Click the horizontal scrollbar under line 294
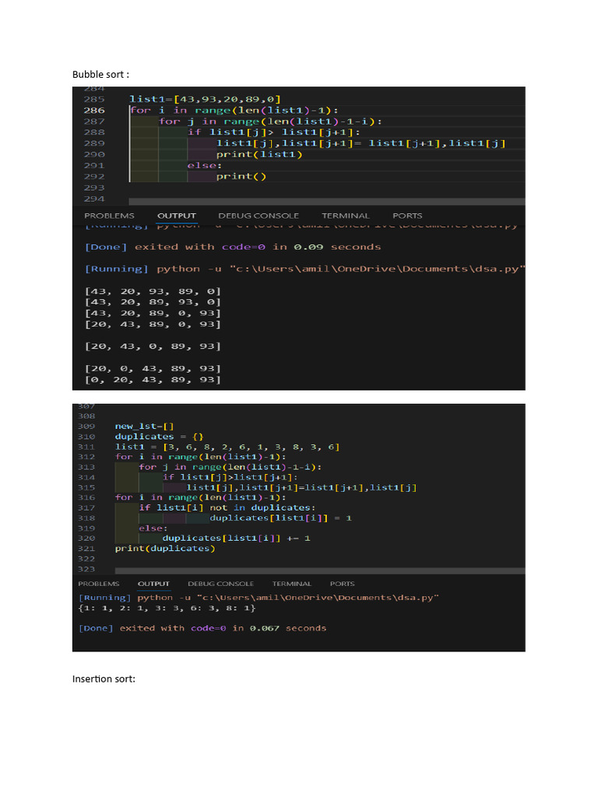This screenshot has width=598, height=797. click(326, 202)
